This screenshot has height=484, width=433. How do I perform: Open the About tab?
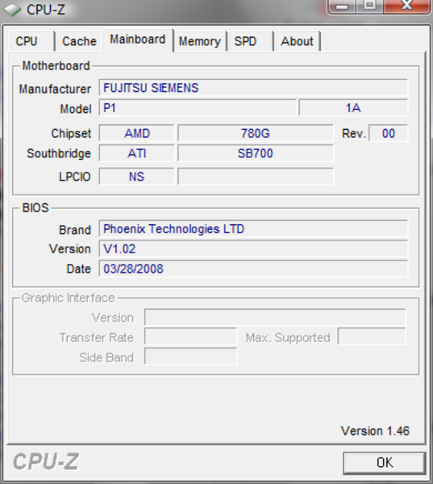(298, 41)
